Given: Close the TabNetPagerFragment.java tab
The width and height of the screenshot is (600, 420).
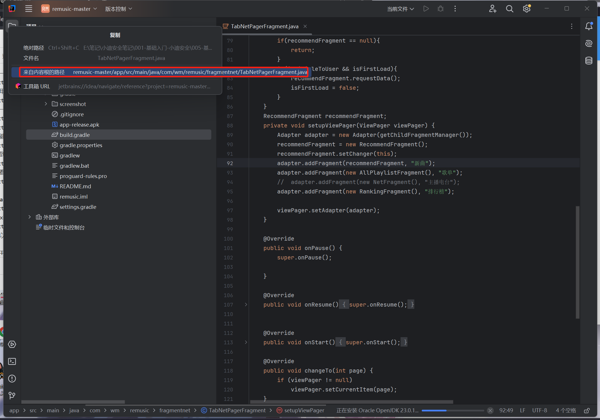Looking at the screenshot, I should click(x=305, y=26).
